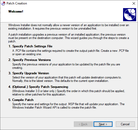Click text 'A .PCP file contains the settings'
Viewport: 138px width, 130px height.
click(70, 52)
